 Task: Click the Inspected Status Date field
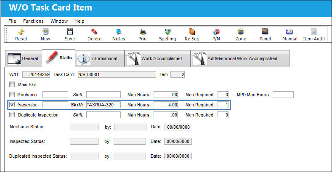tap(178, 141)
